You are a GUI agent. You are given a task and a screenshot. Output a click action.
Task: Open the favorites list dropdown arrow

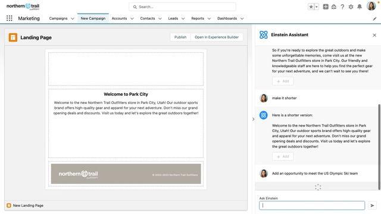(x=316, y=7)
